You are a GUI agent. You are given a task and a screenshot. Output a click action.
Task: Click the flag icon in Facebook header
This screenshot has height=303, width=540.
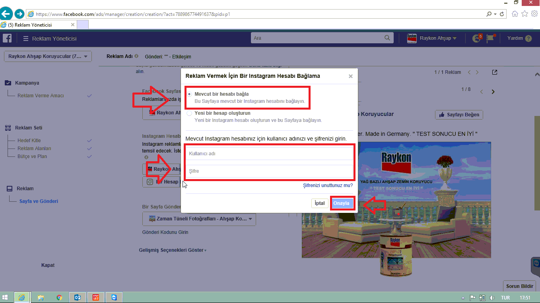pyautogui.click(x=491, y=38)
